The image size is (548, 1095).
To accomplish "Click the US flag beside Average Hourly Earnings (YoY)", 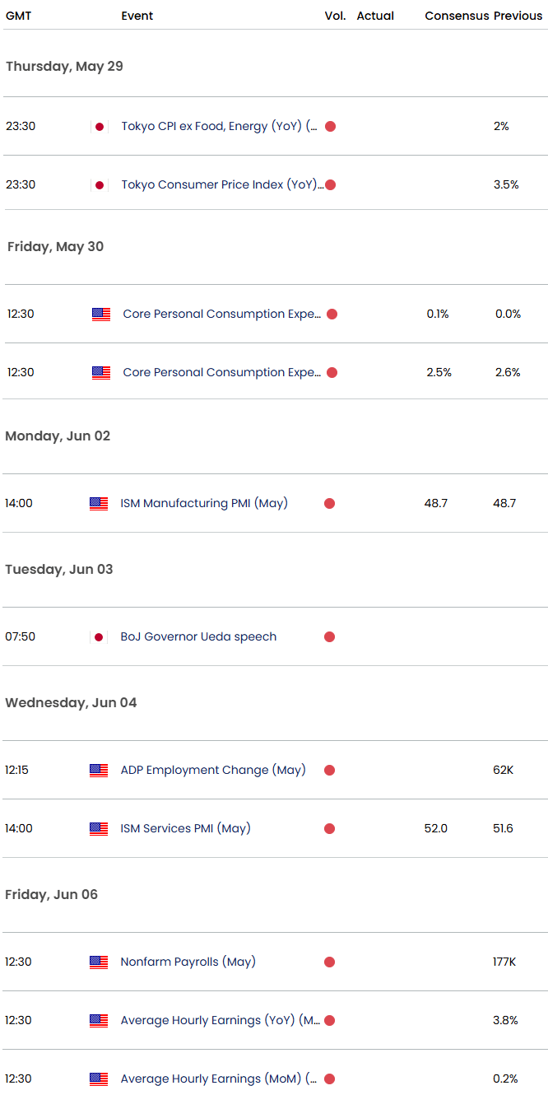I will pyautogui.click(x=99, y=1020).
